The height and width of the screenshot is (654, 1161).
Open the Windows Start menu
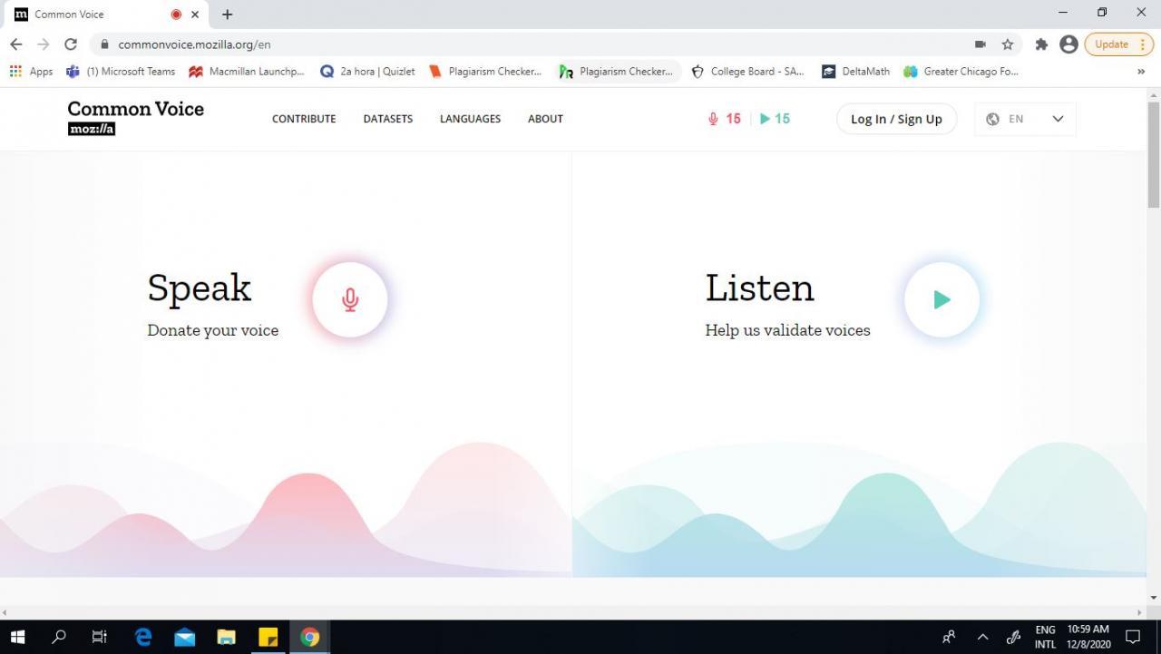[x=17, y=637]
